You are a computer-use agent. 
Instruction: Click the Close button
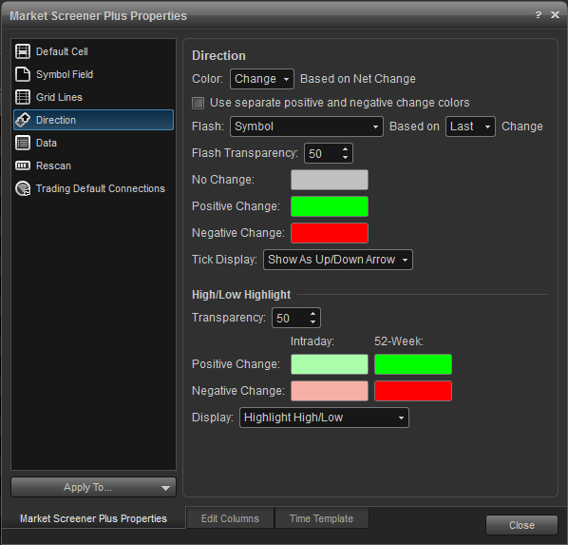coord(521,525)
